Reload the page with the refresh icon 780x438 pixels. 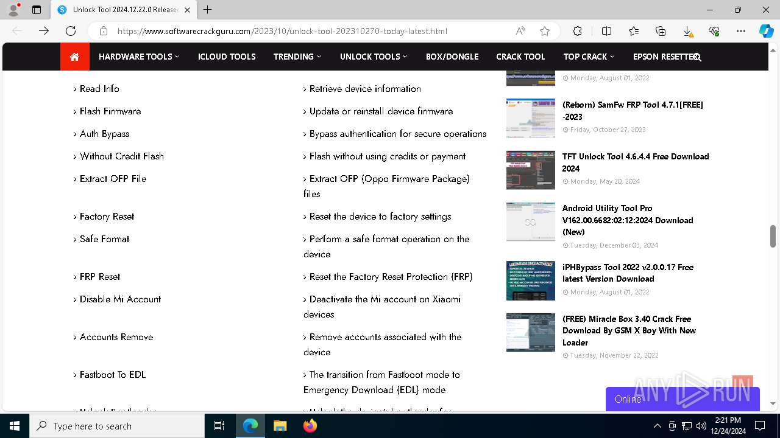71,31
